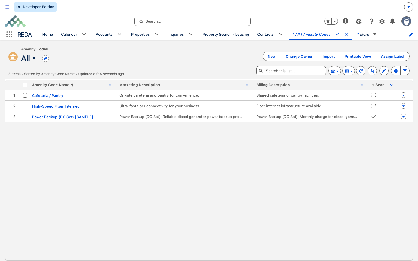Open List View Controls gear dropdown
The width and height of the screenshot is (418, 261).
[x=334, y=71]
